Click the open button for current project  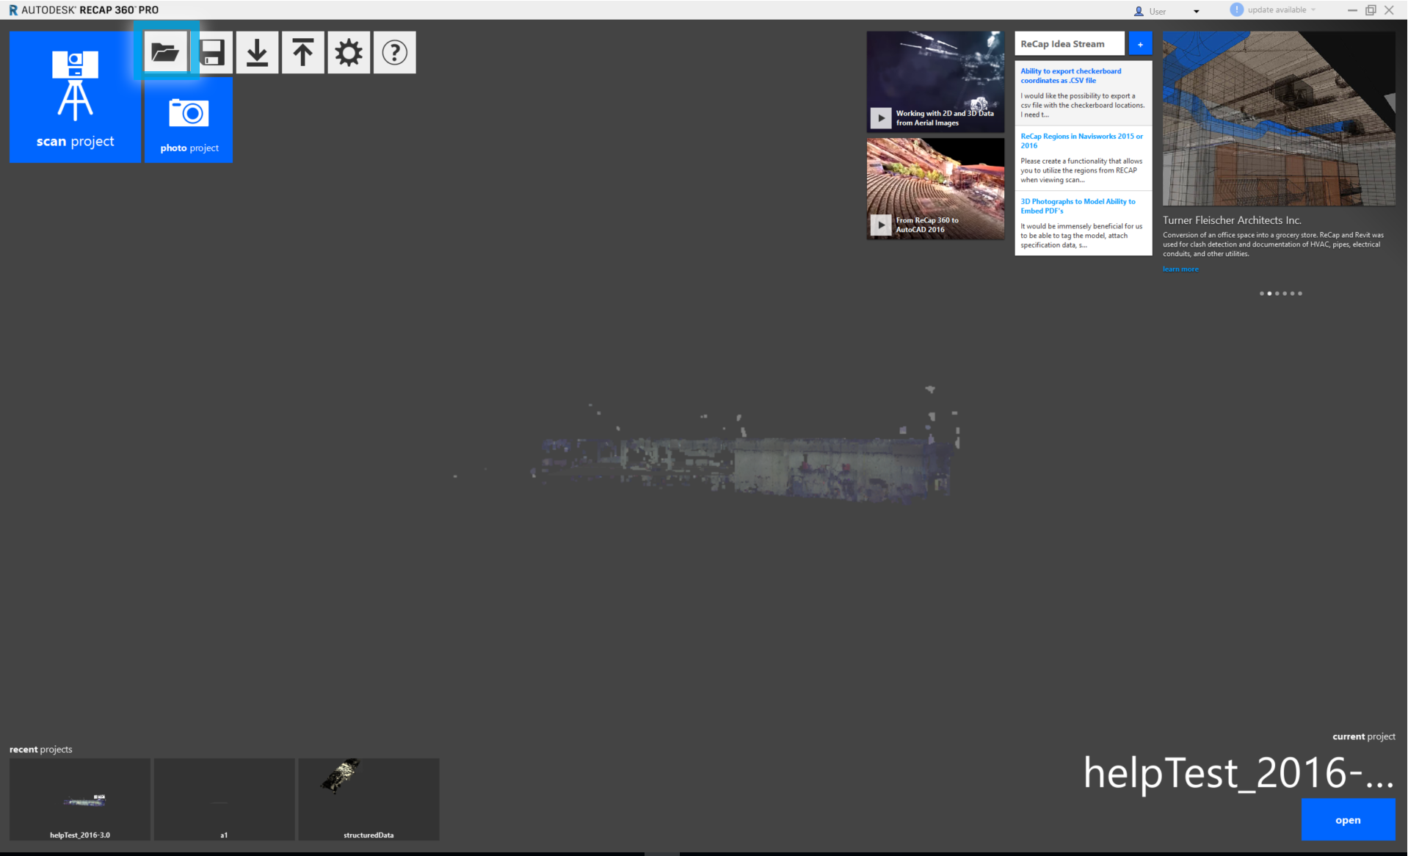click(1348, 820)
